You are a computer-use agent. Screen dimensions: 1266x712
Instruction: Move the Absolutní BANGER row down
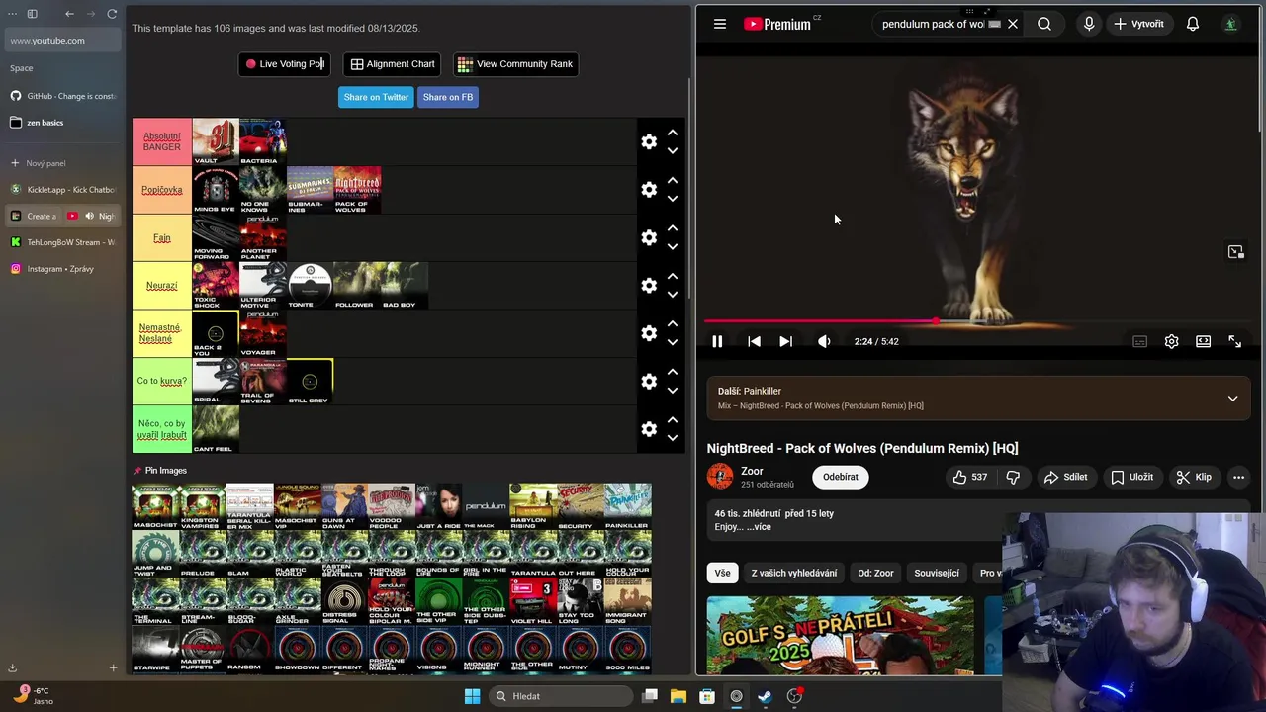673,151
